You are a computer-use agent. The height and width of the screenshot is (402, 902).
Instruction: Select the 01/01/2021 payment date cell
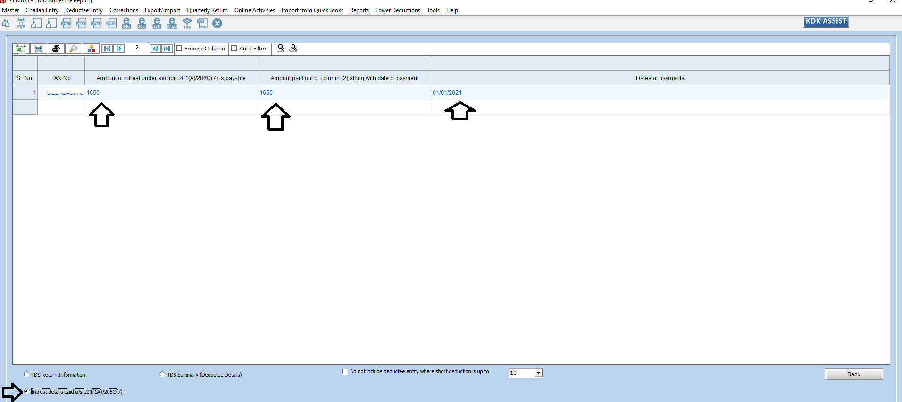point(660,93)
